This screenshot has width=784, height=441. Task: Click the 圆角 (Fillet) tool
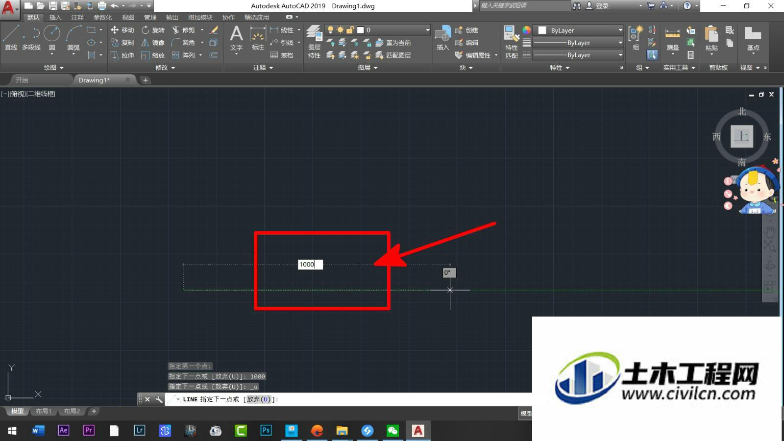(x=183, y=43)
